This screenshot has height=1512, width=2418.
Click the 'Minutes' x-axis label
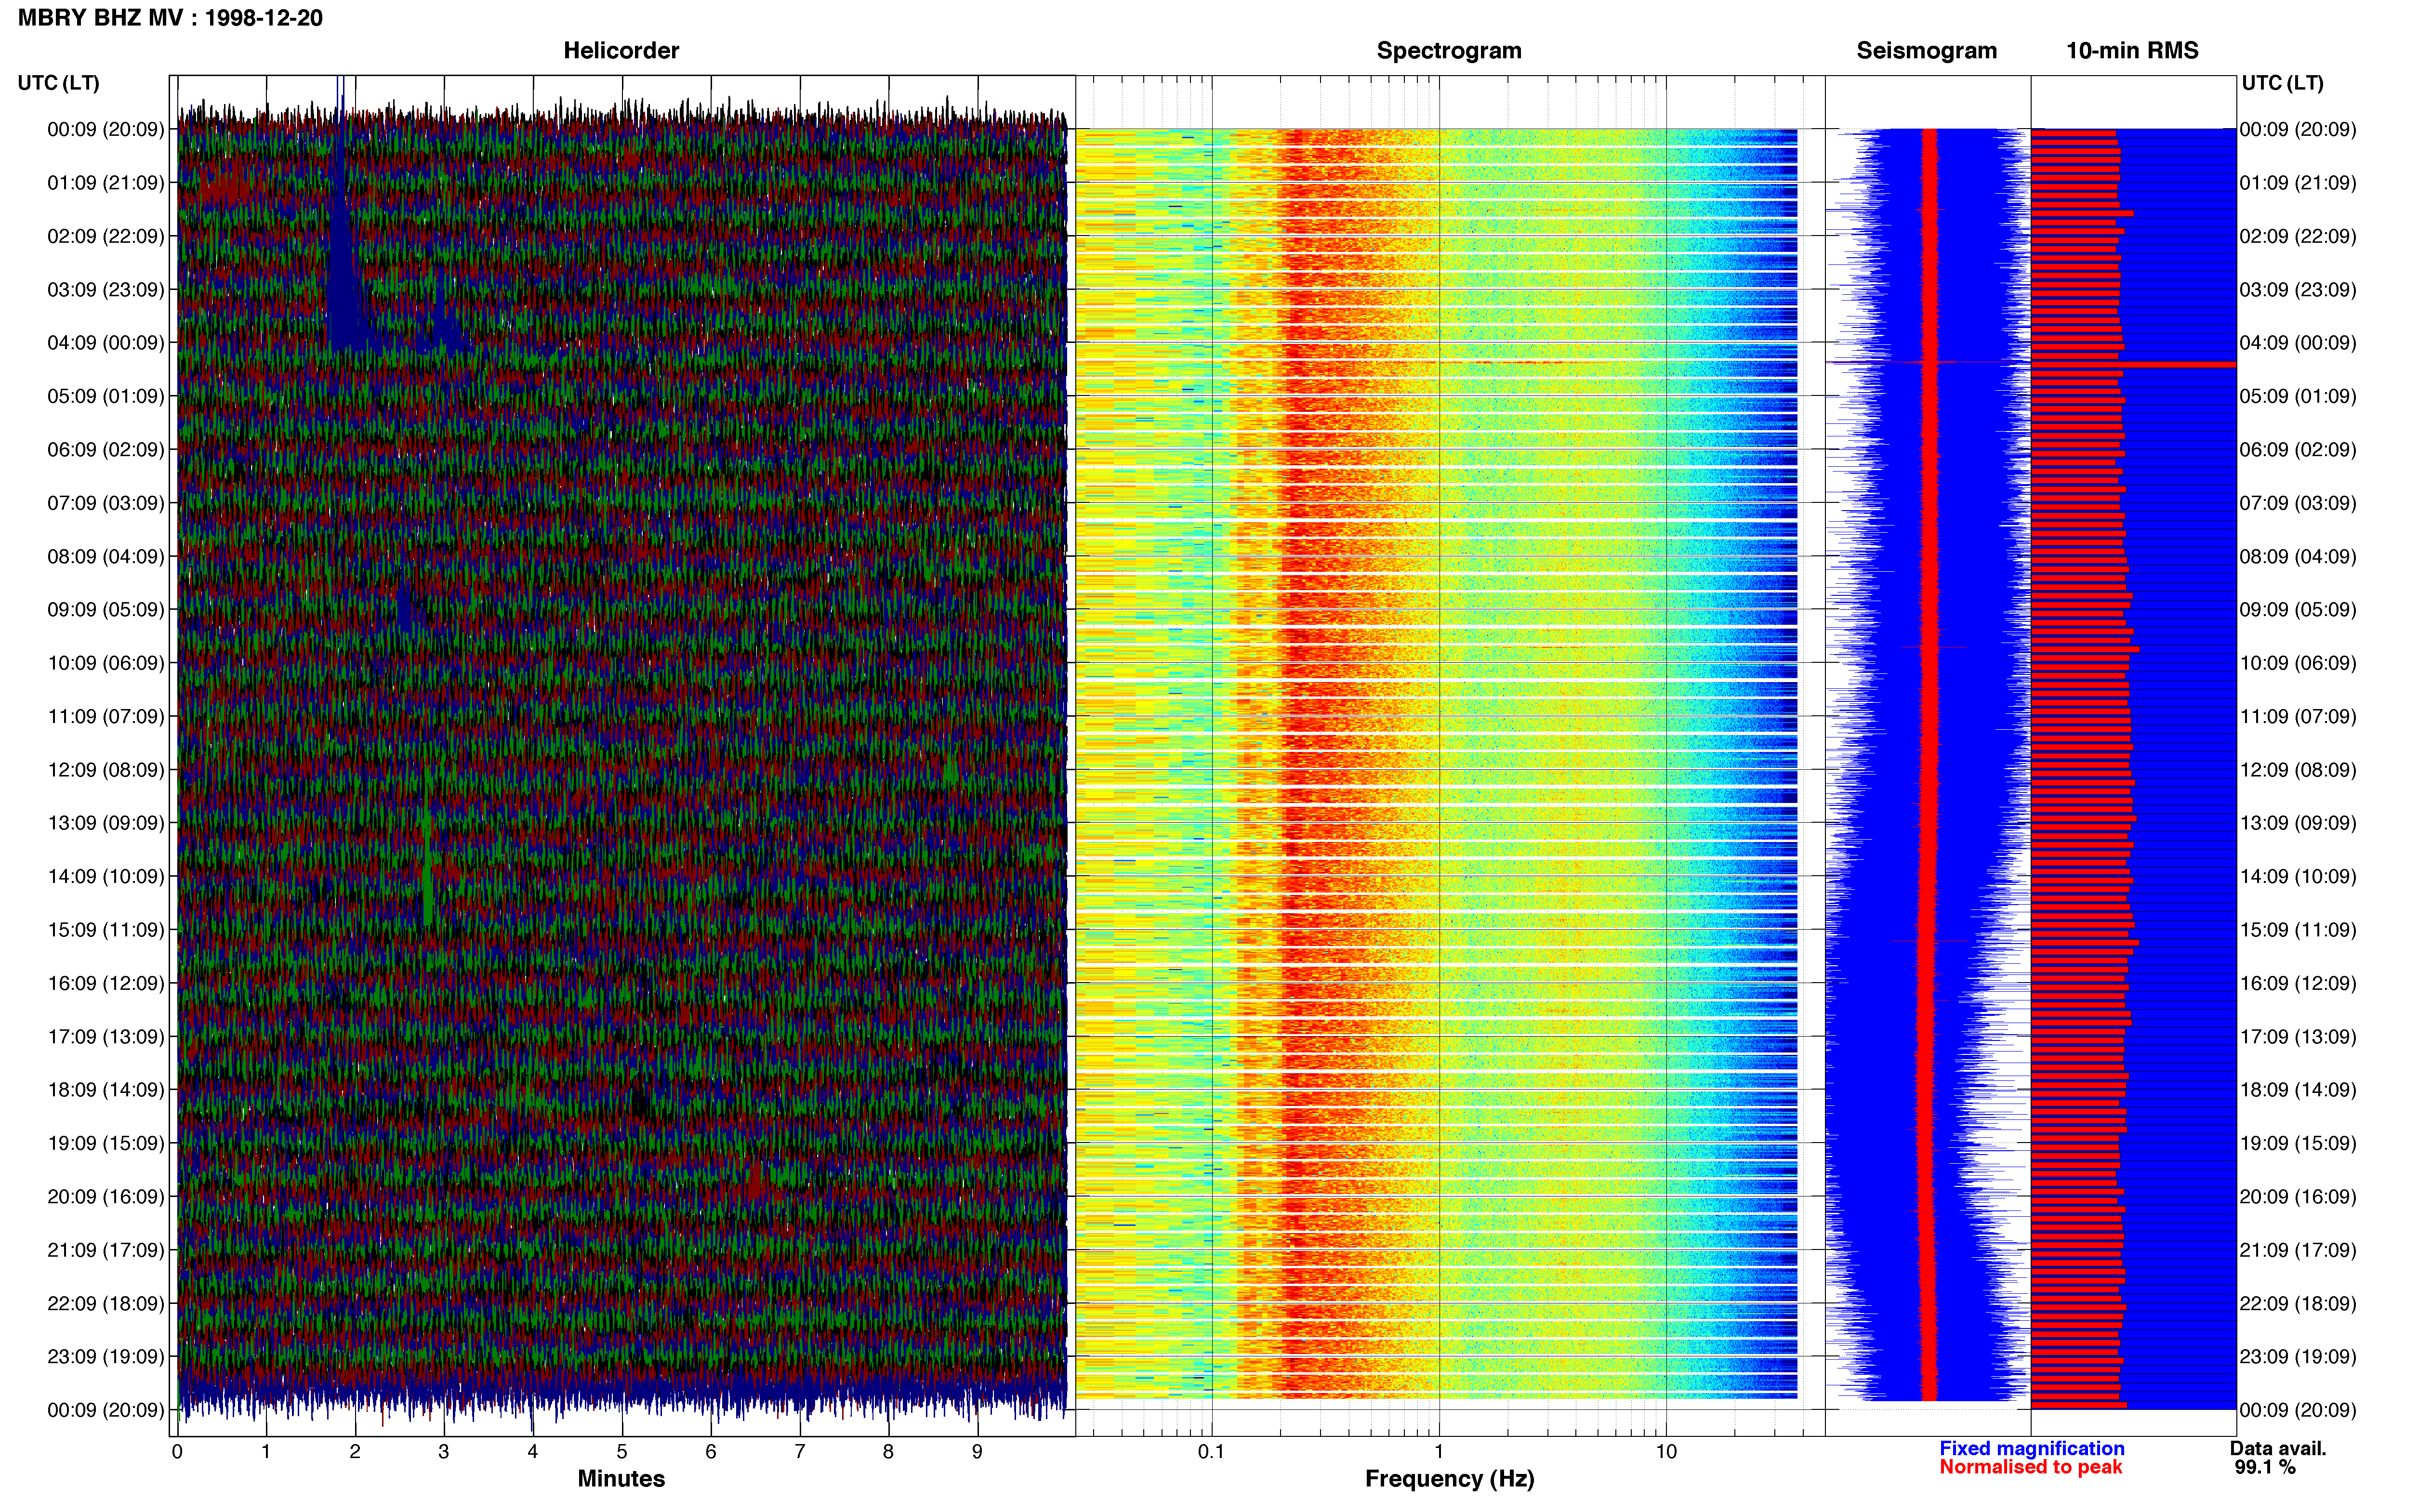[x=621, y=1478]
